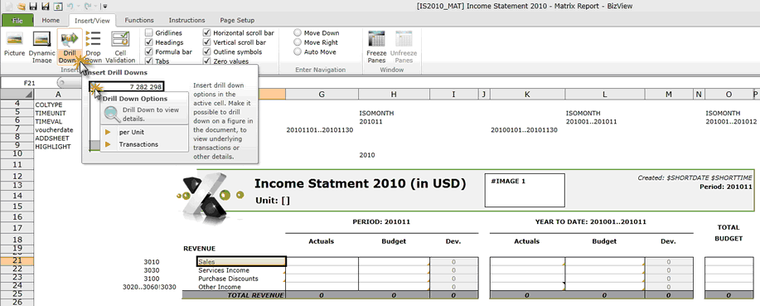760x306 pixels.
Task: Click the Sales cell
Action: coord(241,262)
